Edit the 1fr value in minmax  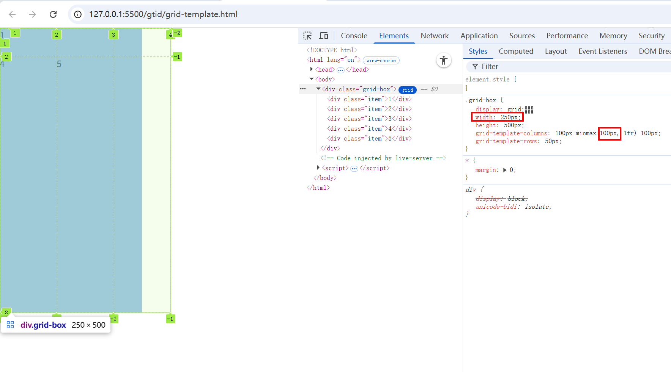pos(628,133)
